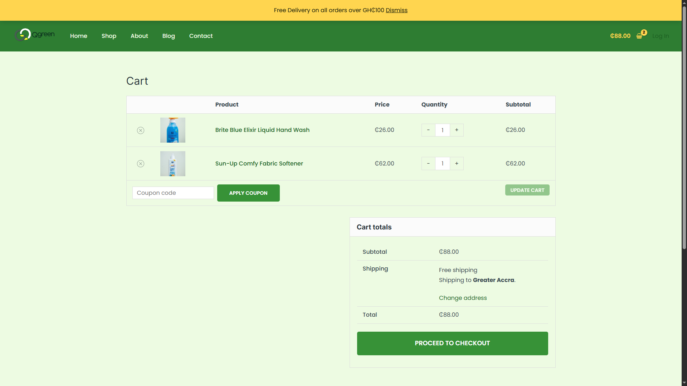The height and width of the screenshot is (386, 687).
Task: Open the shopping basket icon
Action: (x=639, y=36)
